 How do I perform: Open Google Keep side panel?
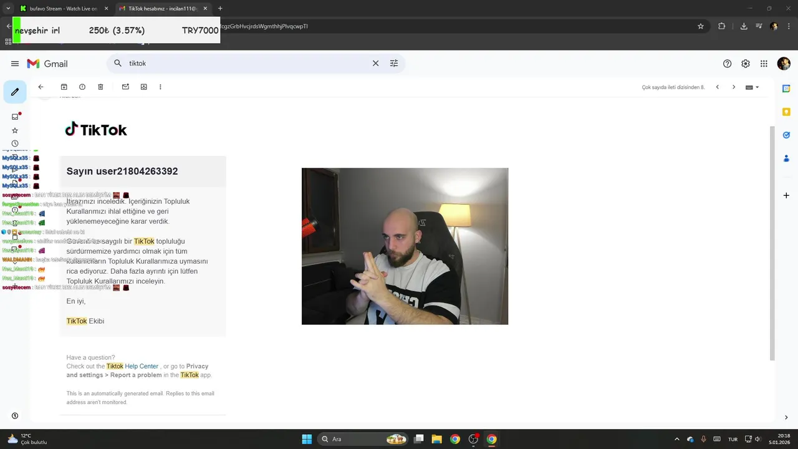click(786, 112)
